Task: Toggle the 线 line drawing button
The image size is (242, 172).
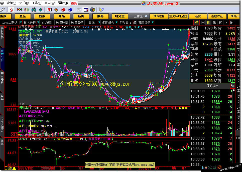Action: coord(214,23)
